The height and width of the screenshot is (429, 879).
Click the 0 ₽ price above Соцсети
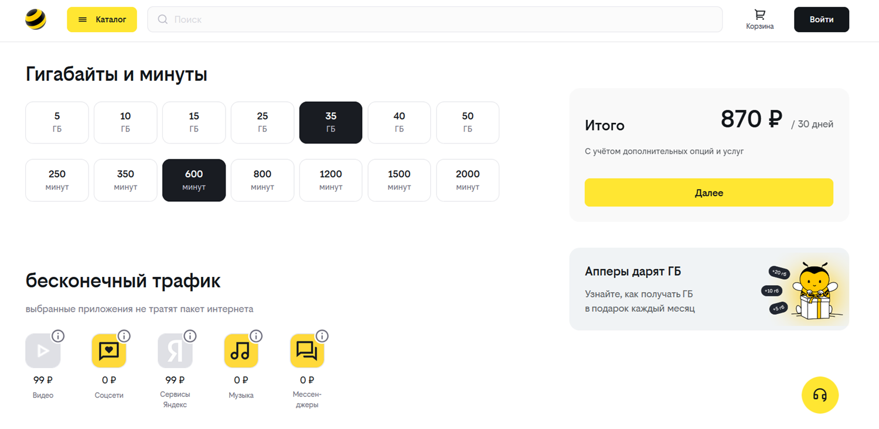click(x=109, y=380)
